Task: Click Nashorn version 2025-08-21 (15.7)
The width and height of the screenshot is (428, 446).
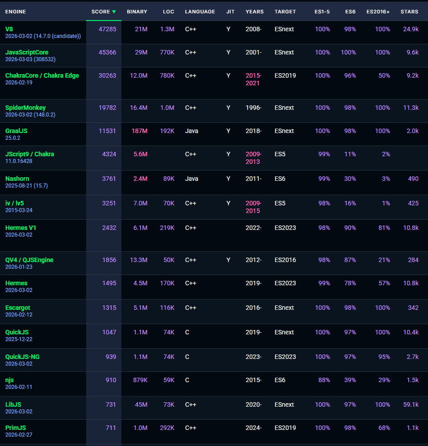Action: point(26,186)
